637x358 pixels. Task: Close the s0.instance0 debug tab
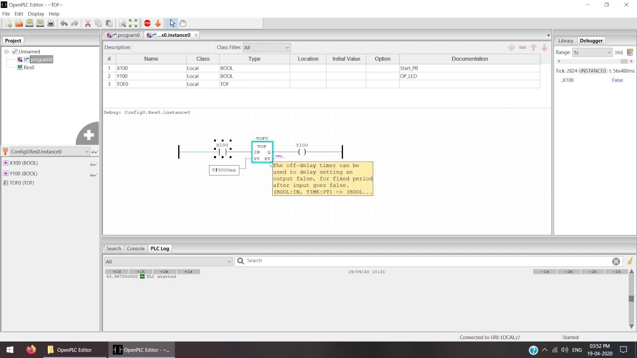click(x=196, y=35)
